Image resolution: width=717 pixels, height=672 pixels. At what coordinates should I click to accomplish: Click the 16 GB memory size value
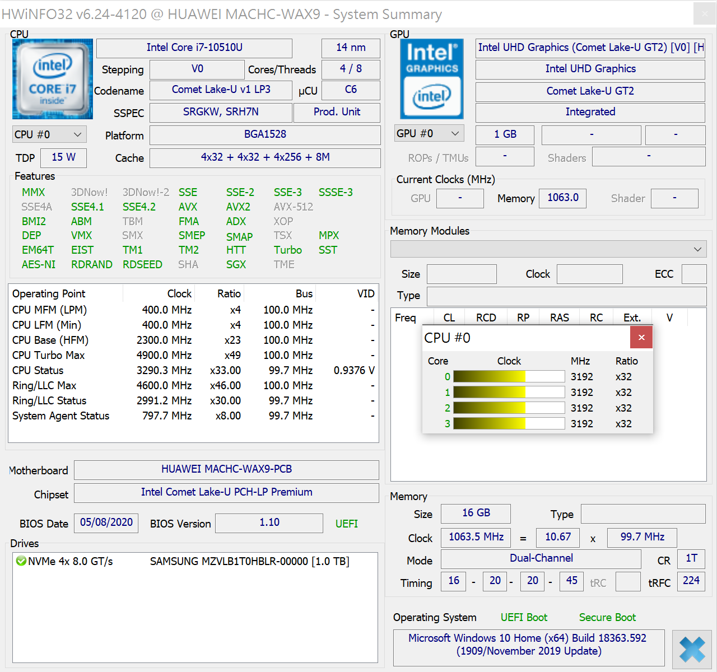[x=476, y=514]
